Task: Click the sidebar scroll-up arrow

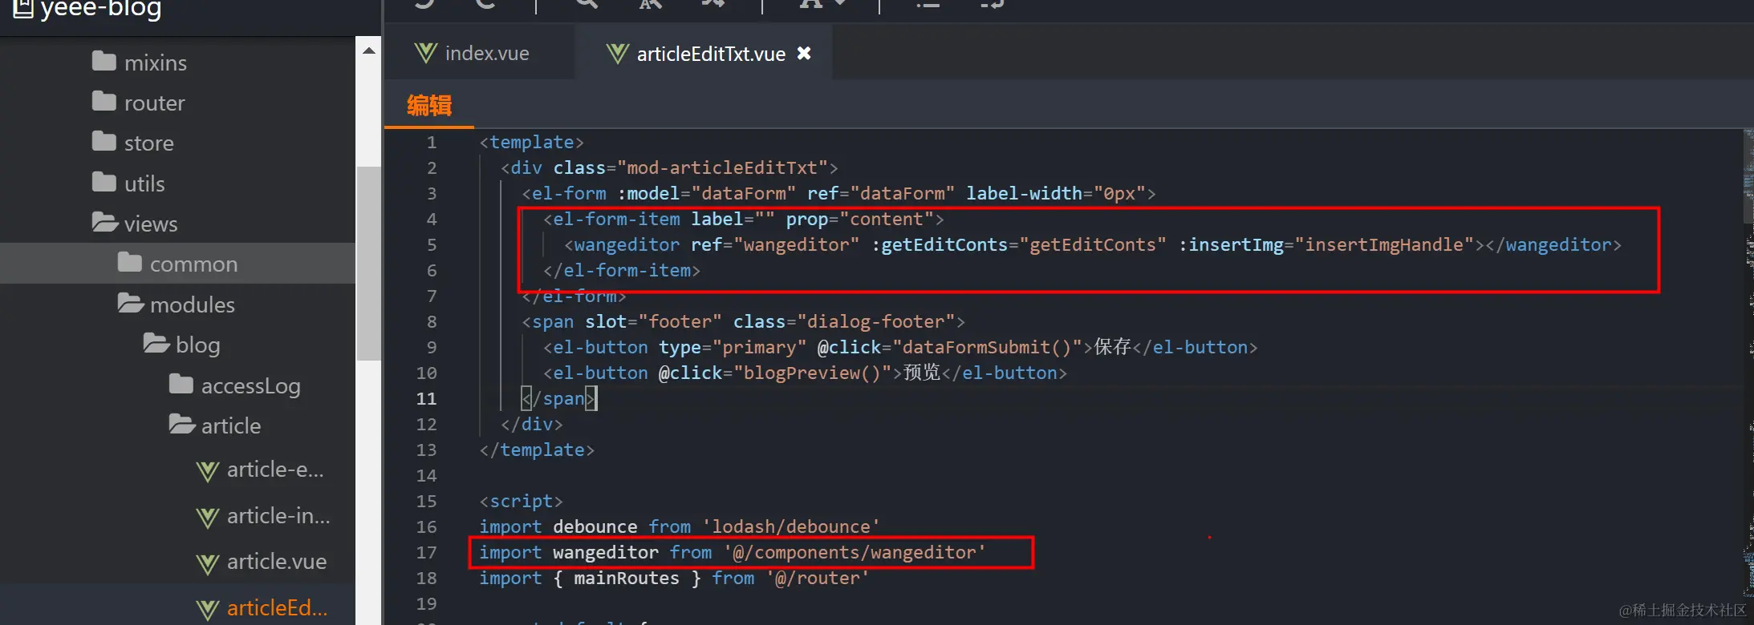Action: [368, 50]
